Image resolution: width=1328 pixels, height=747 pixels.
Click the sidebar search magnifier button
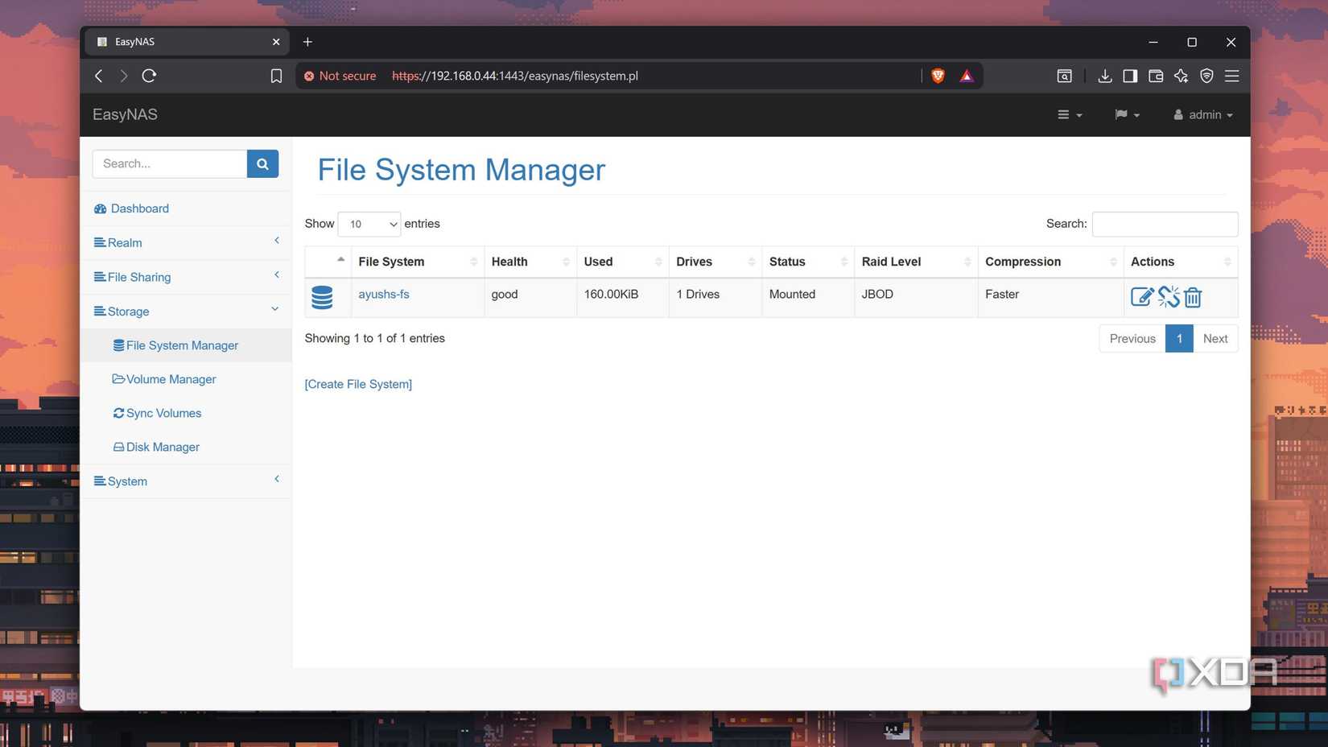[x=262, y=163]
